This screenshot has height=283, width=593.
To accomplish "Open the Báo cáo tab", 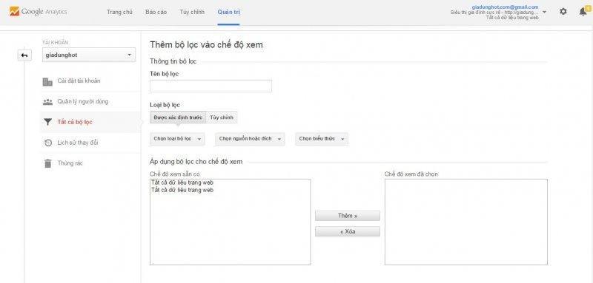I will (x=156, y=12).
